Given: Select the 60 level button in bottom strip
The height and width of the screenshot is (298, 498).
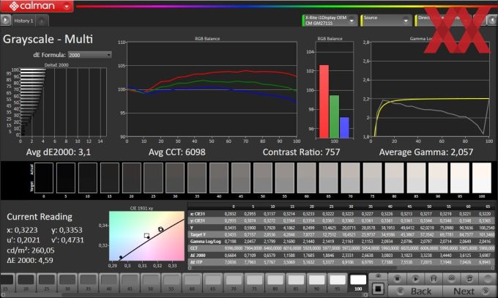Looking at the screenshot, I should coord(192,283).
